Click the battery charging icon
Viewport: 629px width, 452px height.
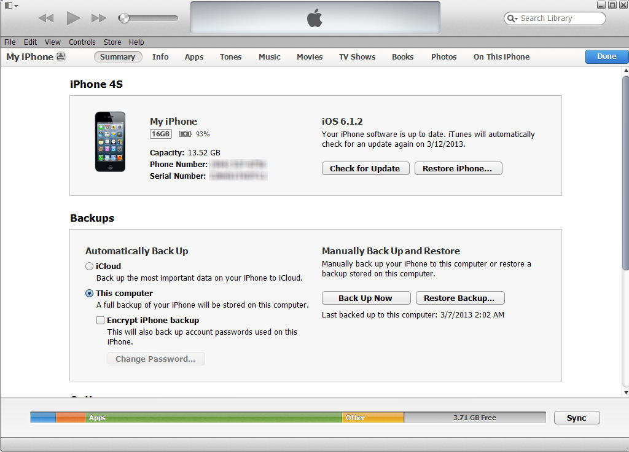pyautogui.click(x=186, y=134)
